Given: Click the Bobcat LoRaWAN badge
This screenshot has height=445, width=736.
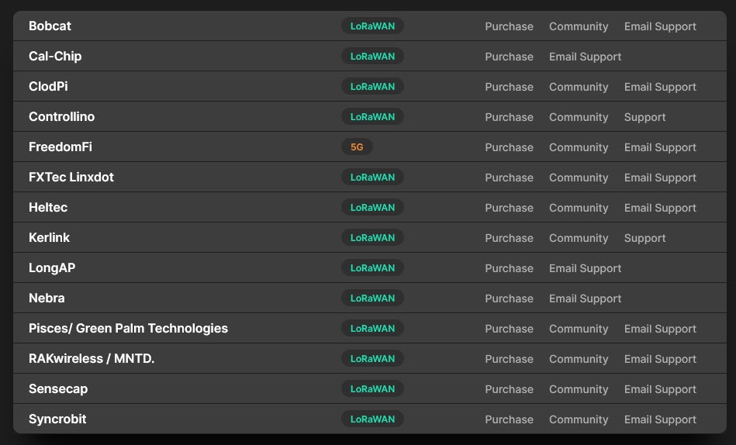Looking at the screenshot, I should (x=372, y=26).
